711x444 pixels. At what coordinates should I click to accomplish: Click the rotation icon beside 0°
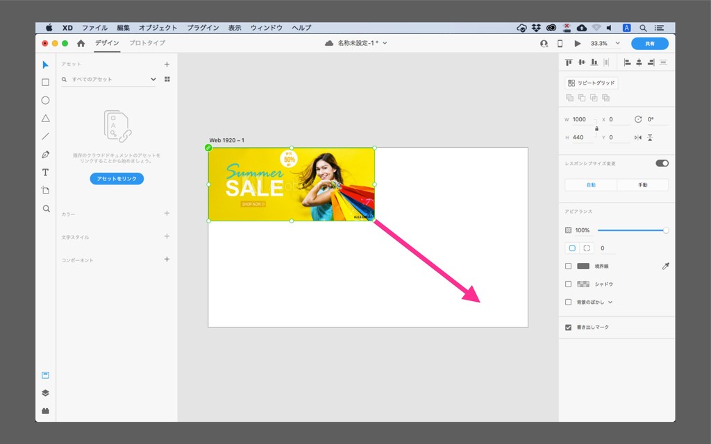coord(638,119)
